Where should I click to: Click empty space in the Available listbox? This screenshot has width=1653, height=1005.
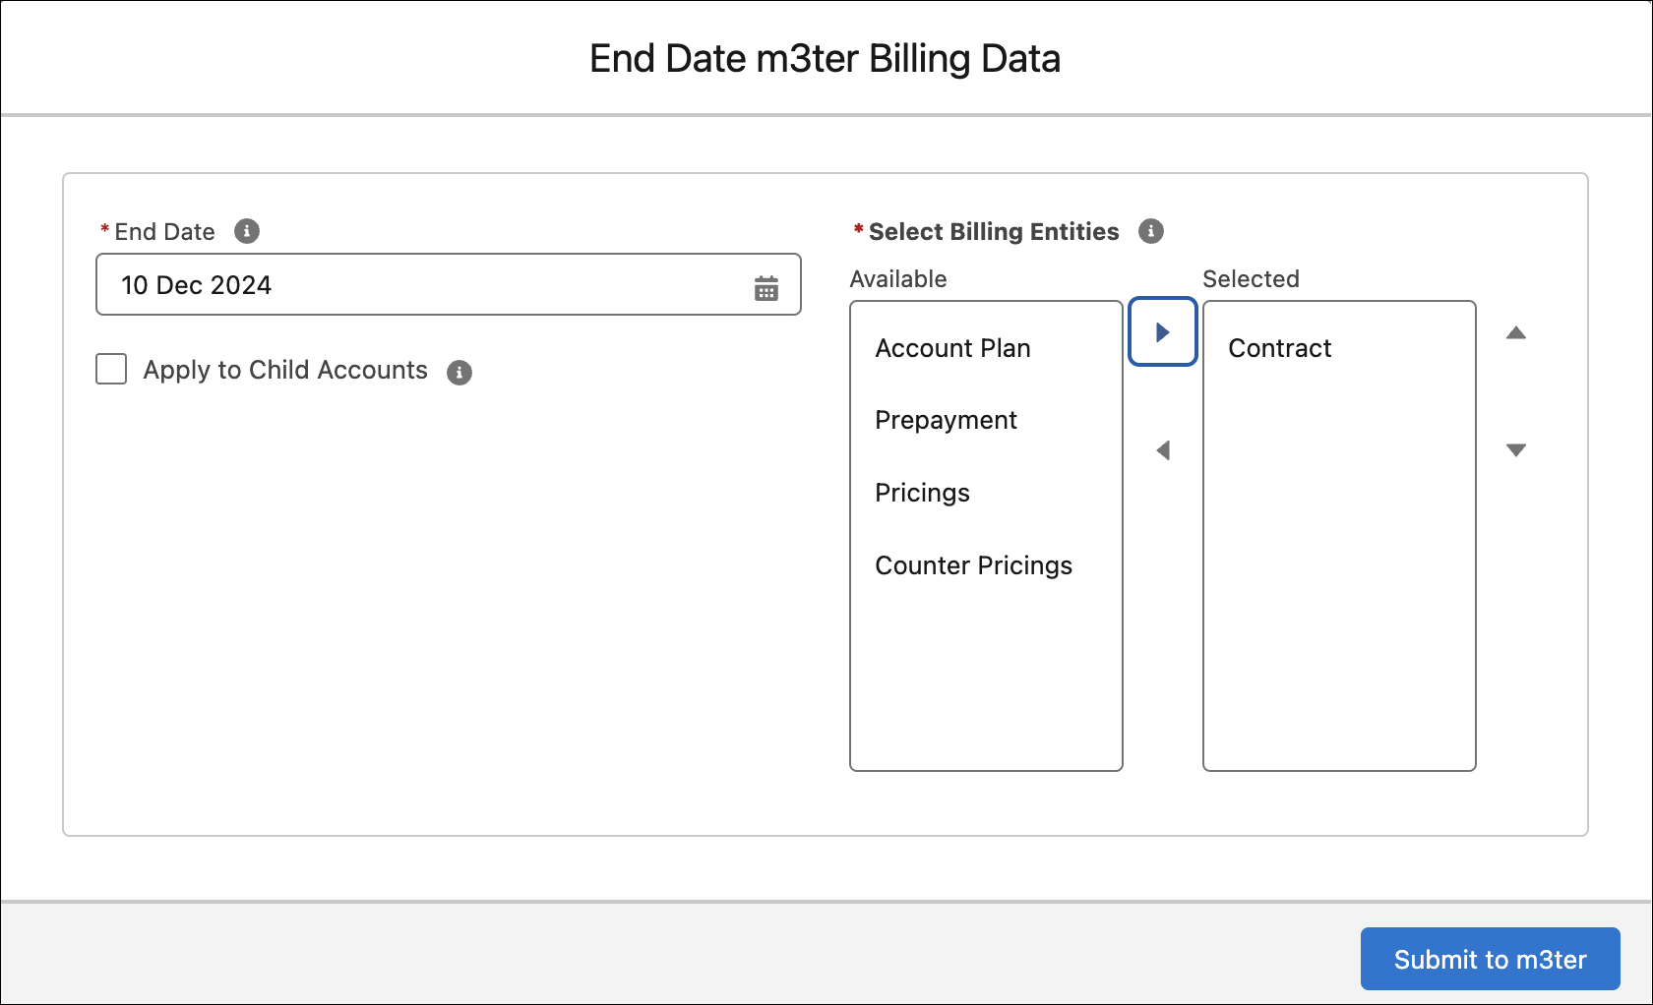[986, 679]
